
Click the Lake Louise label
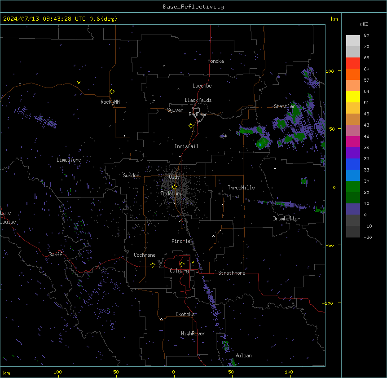[x=8, y=217]
